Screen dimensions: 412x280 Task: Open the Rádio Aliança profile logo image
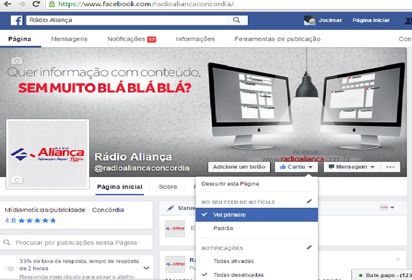click(x=47, y=154)
